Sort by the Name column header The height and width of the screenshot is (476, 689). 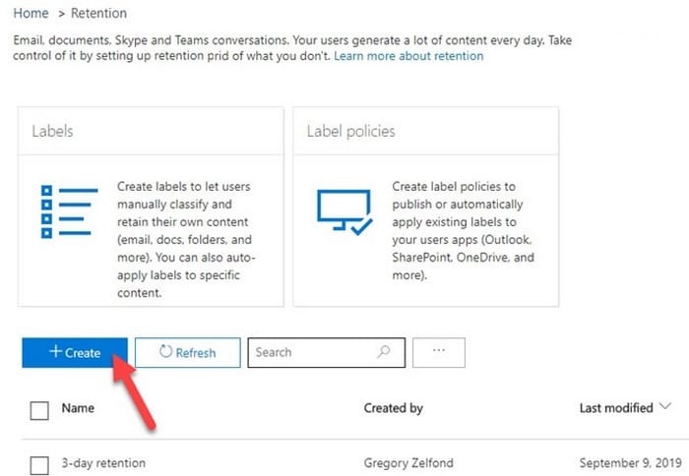pyautogui.click(x=78, y=408)
